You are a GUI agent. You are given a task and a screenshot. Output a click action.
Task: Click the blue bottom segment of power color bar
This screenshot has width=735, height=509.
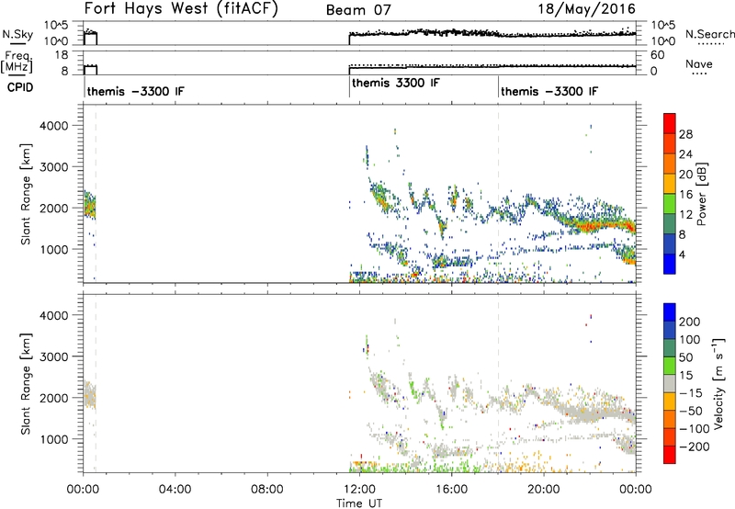point(670,264)
